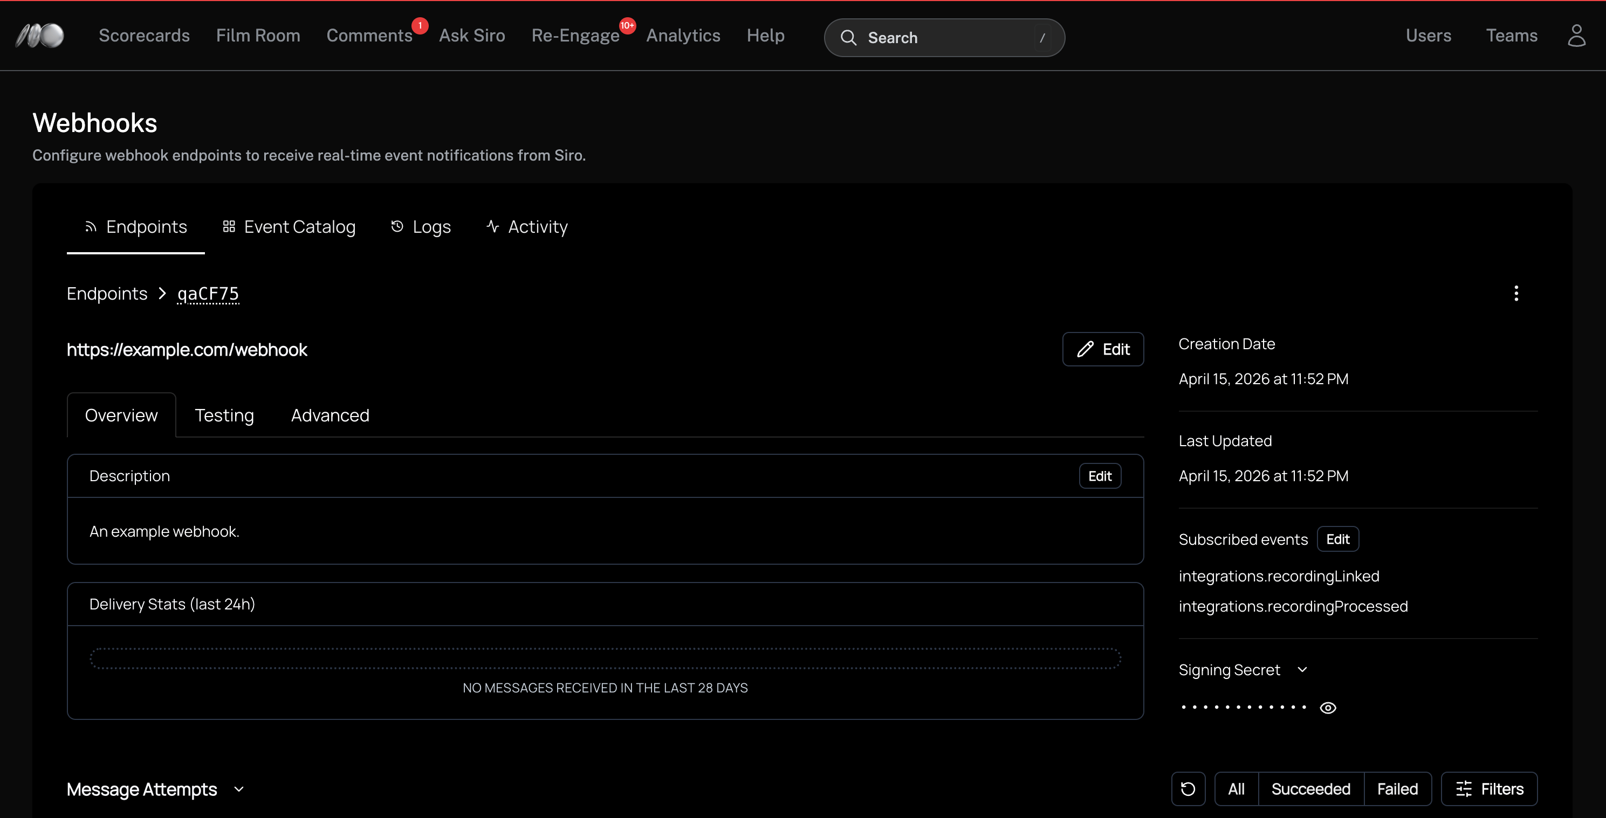Click the integrations.recordingLinked event

[x=1279, y=576]
